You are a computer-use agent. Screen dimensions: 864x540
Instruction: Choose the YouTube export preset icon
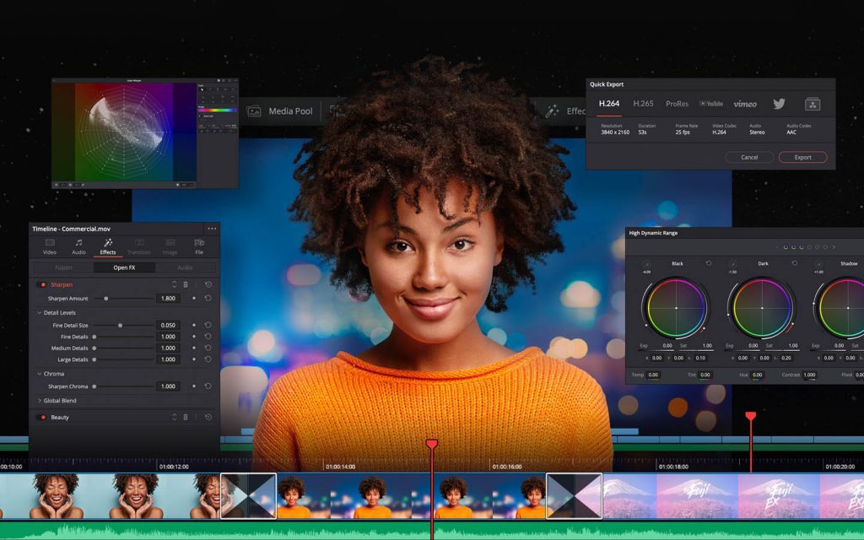tap(710, 104)
